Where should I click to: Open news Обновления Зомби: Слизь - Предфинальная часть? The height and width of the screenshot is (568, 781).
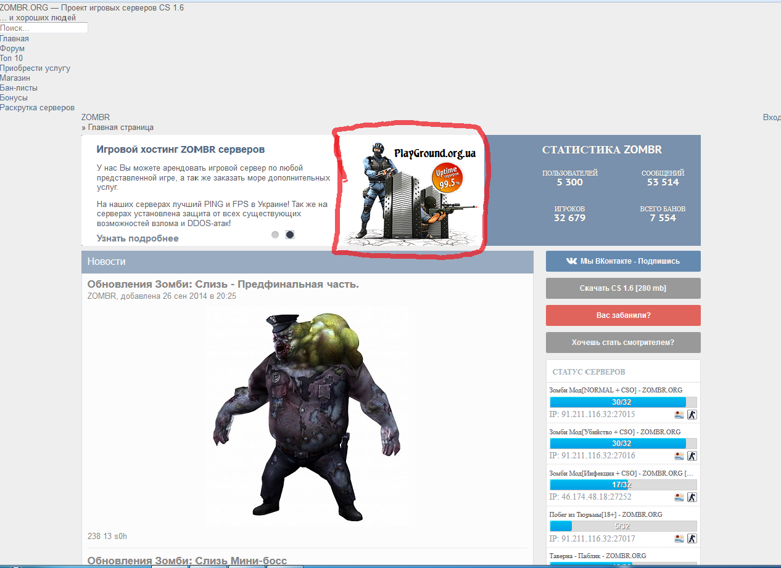(223, 285)
